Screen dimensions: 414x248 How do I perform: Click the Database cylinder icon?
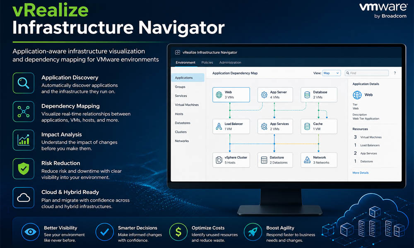(x=307, y=94)
